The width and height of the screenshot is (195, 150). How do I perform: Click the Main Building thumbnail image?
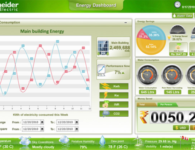(x=103, y=47)
